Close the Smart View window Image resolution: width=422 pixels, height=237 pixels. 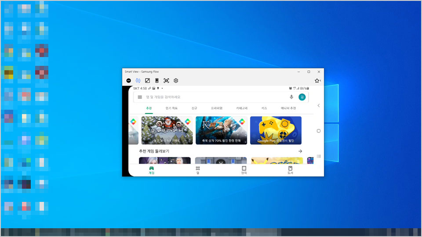[319, 72]
